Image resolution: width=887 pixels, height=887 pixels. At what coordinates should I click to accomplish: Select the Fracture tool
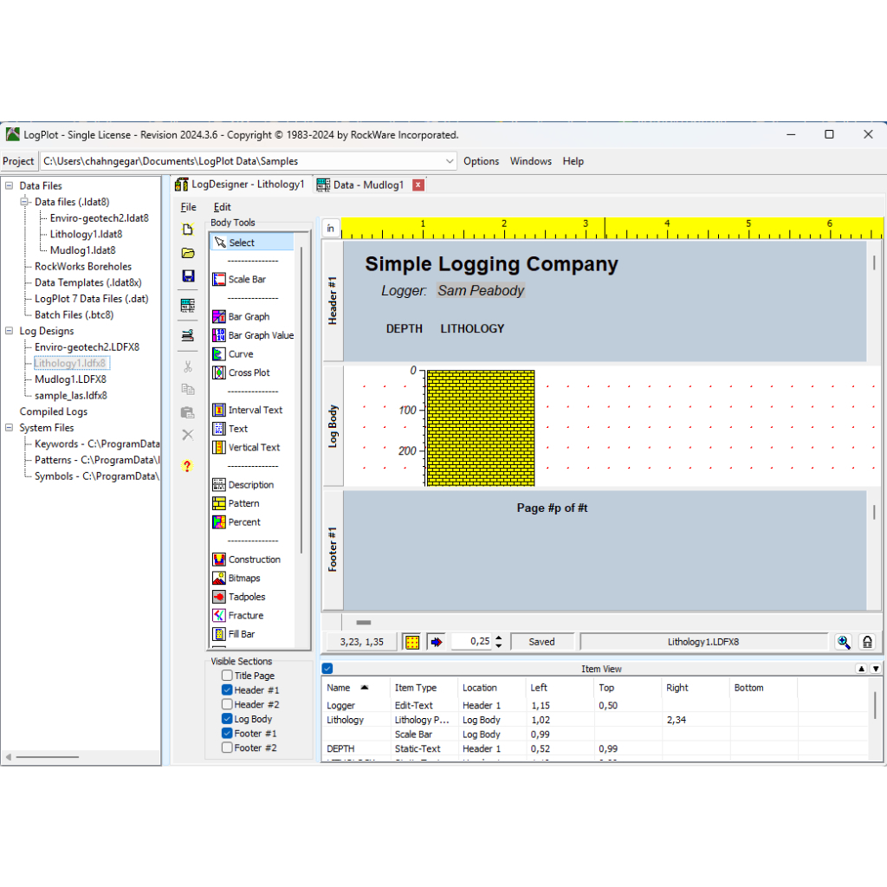tap(245, 616)
